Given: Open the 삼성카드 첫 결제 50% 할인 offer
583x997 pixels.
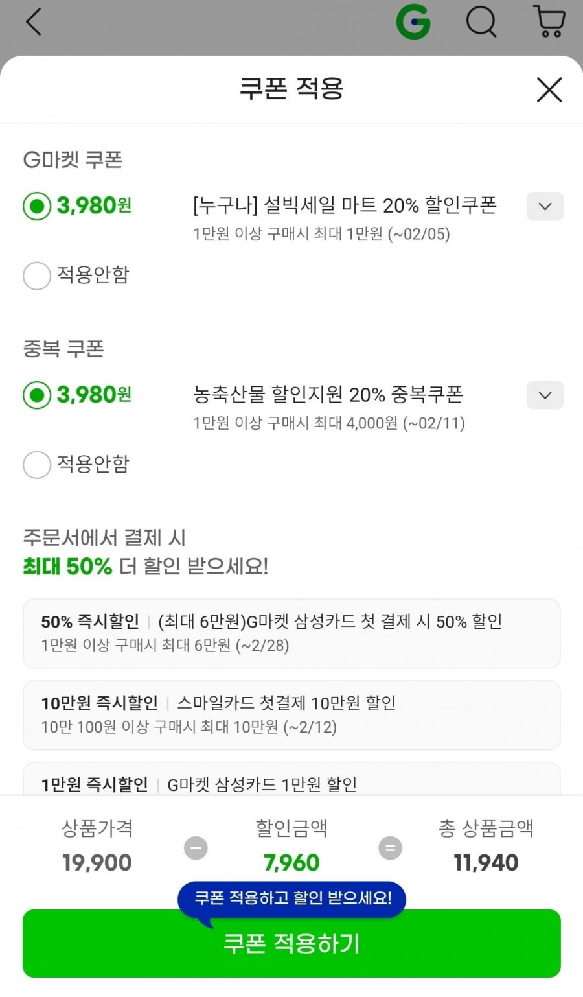Looking at the screenshot, I should point(291,633).
